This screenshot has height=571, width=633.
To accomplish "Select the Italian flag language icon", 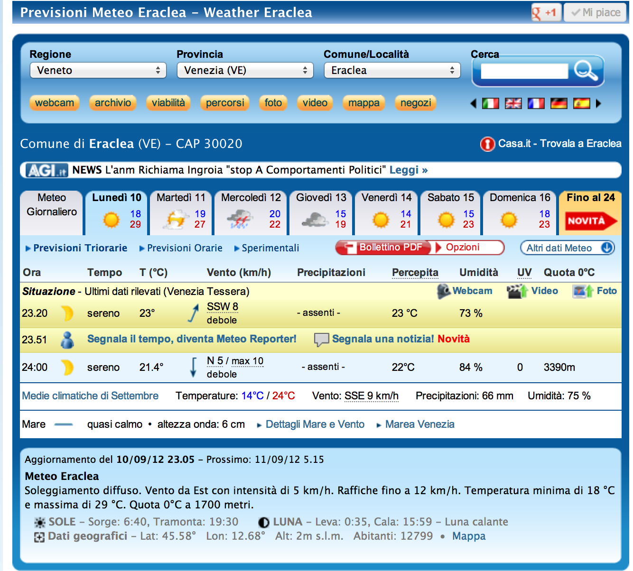I will (x=490, y=103).
